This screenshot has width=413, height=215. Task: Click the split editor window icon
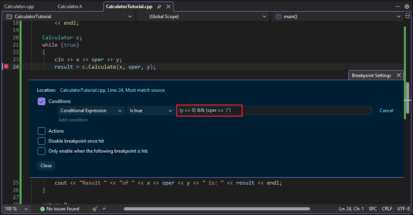tap(408, 16)
